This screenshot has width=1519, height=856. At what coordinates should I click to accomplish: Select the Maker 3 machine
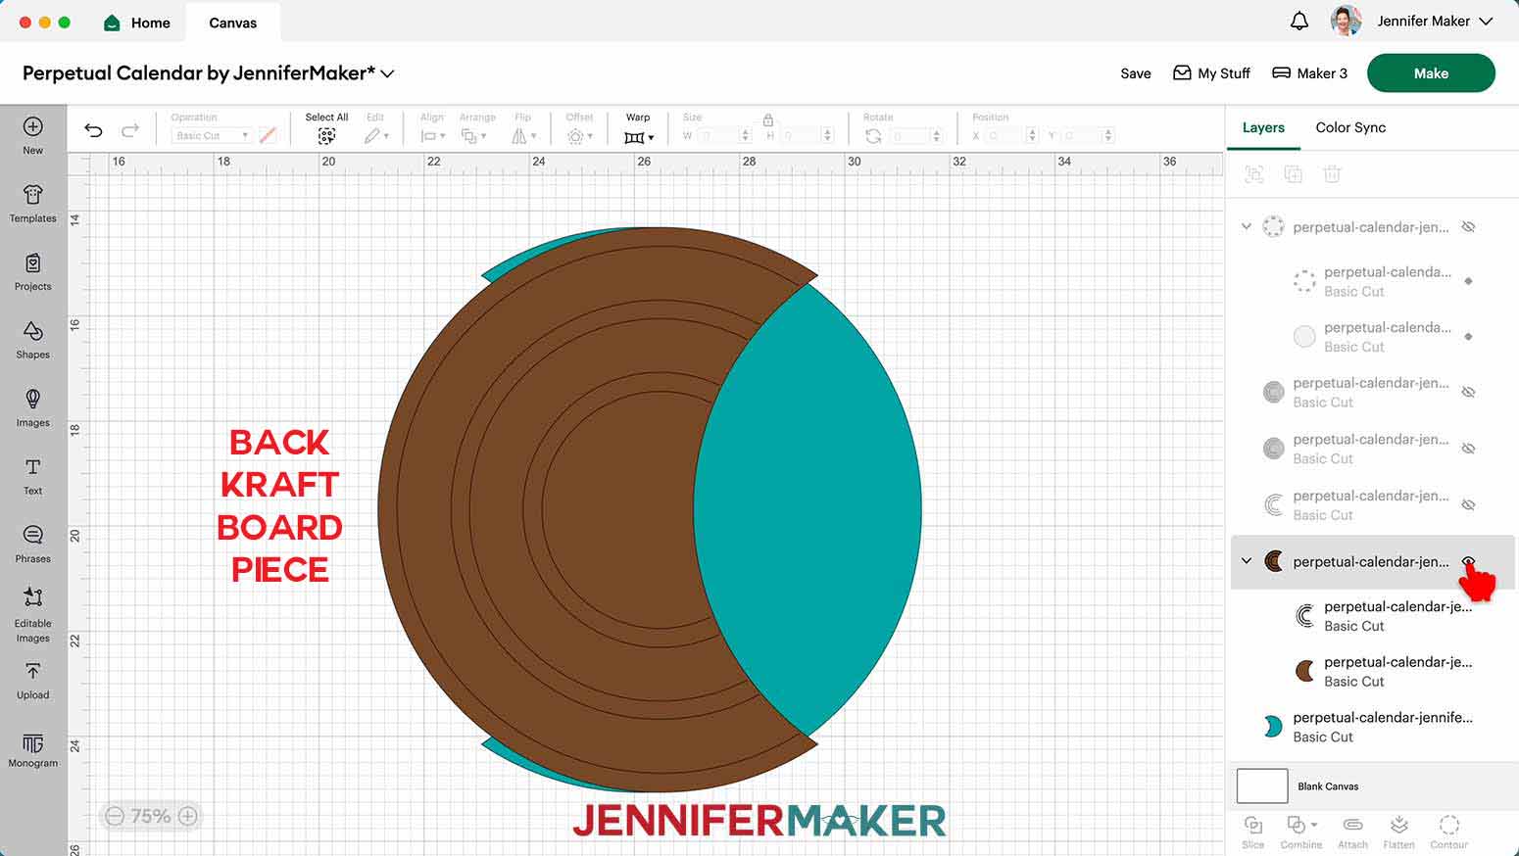coord(1309,73)
